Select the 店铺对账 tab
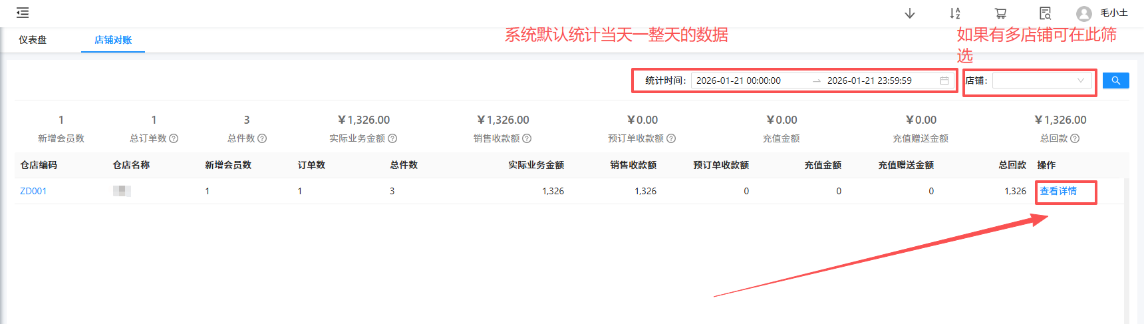1144x324 pixels. click(x=113, y=40)
